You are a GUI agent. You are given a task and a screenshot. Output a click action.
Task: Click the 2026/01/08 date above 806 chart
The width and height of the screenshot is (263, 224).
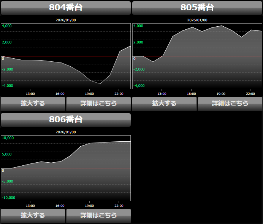66,132
